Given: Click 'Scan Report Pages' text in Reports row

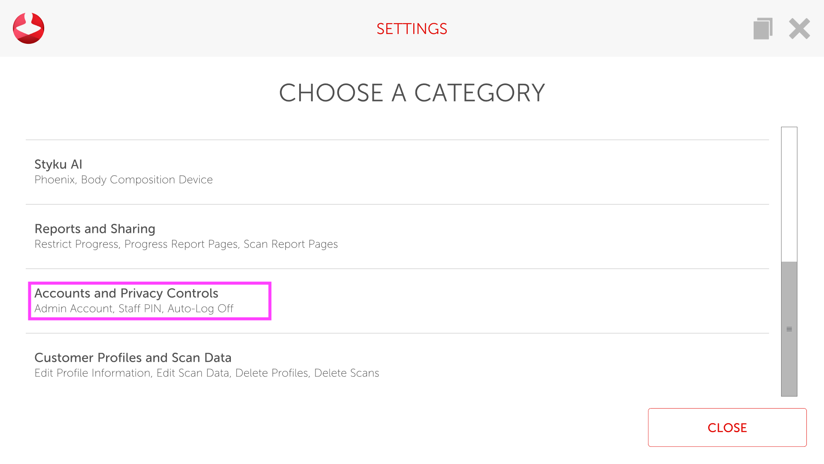Looking at the screenshot, I should pyautogui.click(x=291, y=244).
